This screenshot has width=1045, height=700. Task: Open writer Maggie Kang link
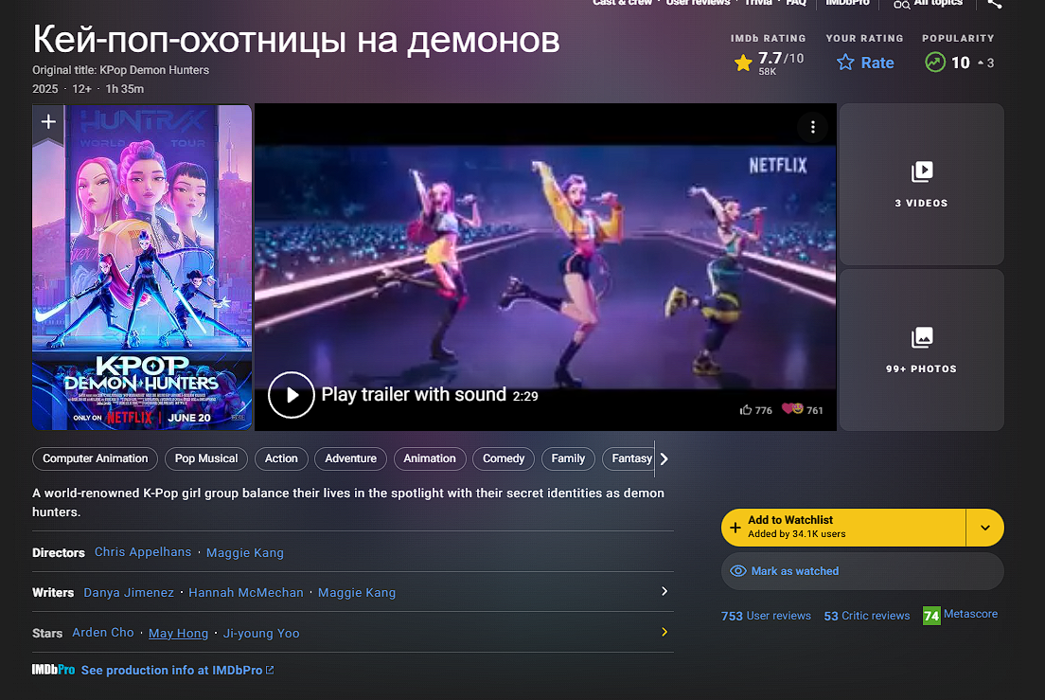click(357, 593)
